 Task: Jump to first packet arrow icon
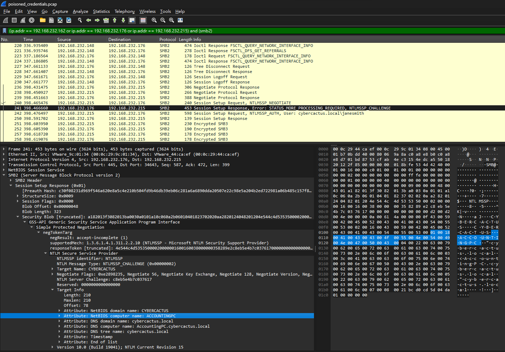point(115,20)
